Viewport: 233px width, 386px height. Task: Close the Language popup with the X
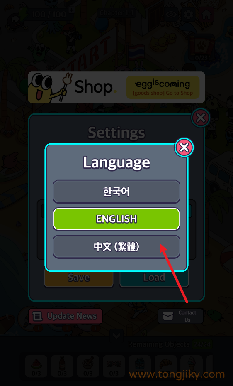click(x=184, y=148)
